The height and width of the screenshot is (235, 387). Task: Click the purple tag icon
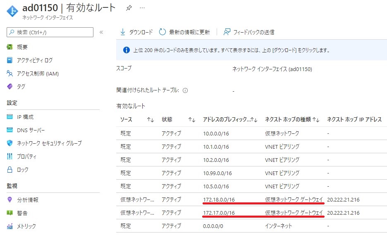pos(10,87)
